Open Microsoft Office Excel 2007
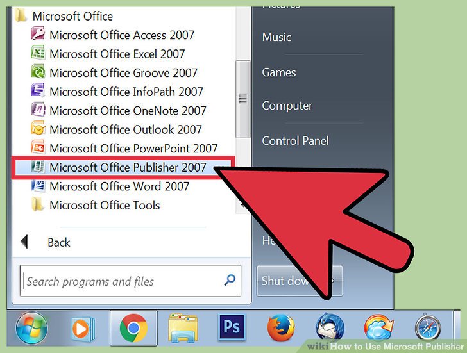This screenshot has width=467, height=353. tap(117, 54)
